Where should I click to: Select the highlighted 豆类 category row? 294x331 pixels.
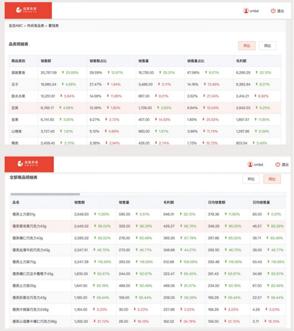point(145,108)
